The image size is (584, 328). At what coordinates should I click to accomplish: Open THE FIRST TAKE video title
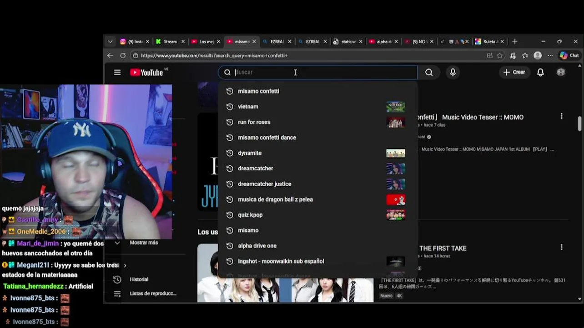pos(443,248)
